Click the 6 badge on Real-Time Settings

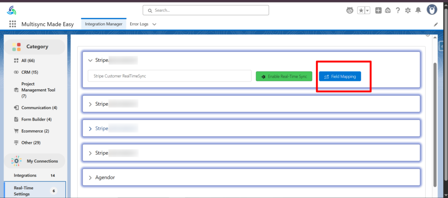tap(53, 191)
